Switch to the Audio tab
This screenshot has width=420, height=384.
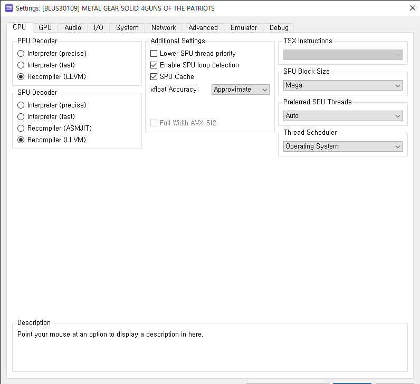pos(73,27)
